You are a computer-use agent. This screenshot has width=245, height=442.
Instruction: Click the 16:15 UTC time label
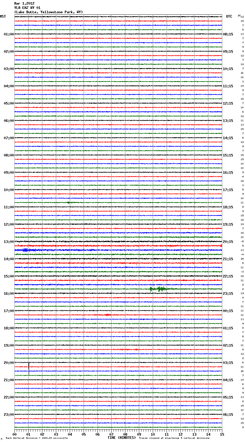point(228,173)
